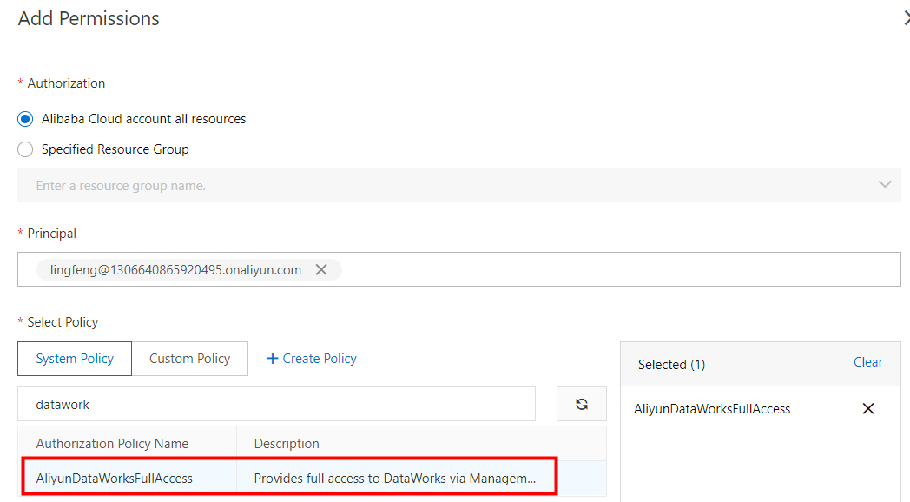The image size is (910, 502).
Task: Switch to the Custom Policy tab
Action: (190, 359)
